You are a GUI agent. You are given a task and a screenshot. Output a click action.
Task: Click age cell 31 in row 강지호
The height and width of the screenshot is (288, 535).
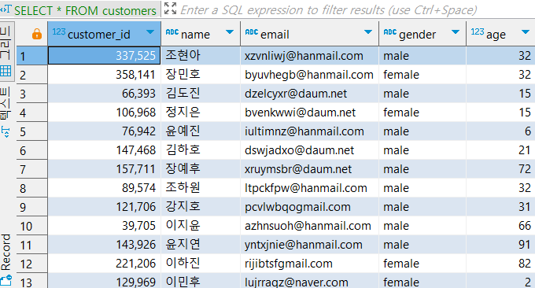click(x=500, y=207)
